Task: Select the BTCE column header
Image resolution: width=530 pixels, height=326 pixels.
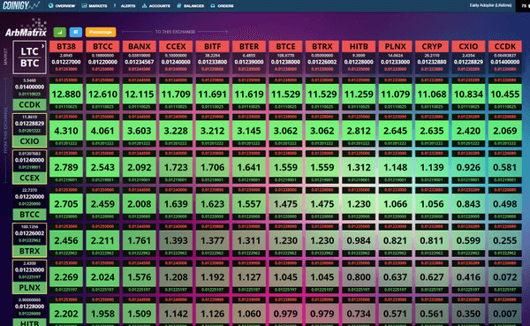Action: [285, 46]
